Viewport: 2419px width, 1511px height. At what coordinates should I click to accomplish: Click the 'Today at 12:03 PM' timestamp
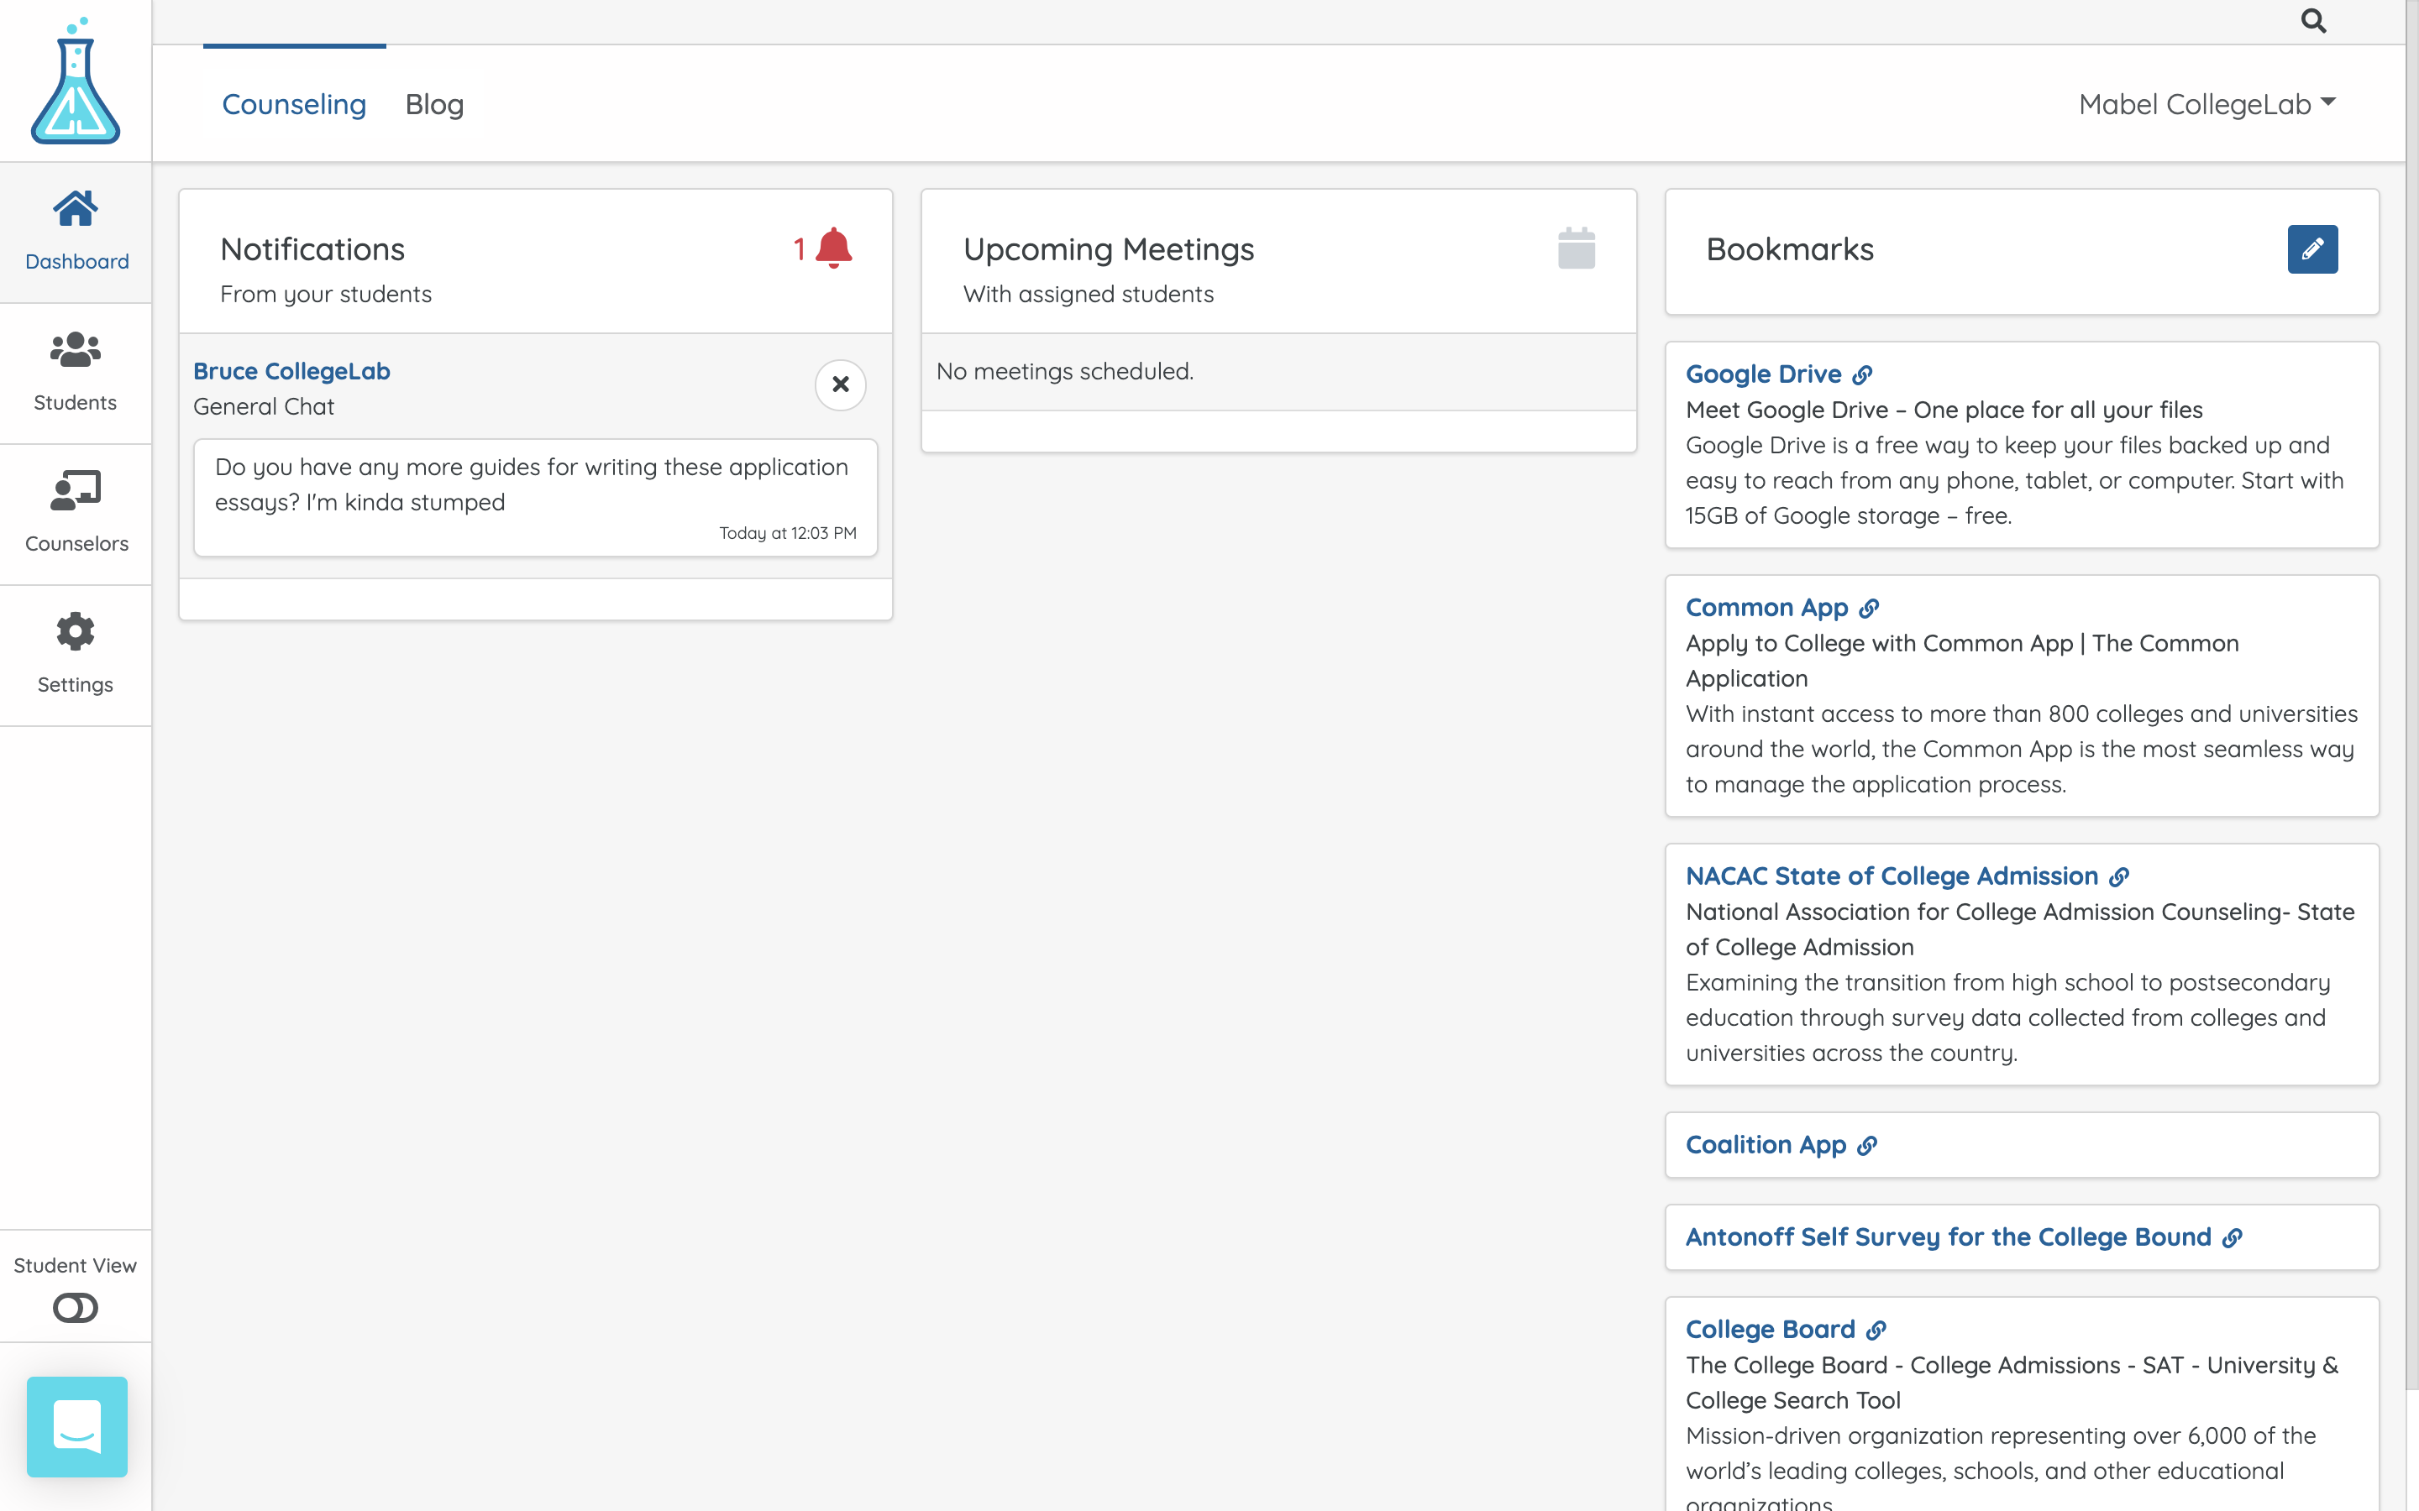[x=788, y=534]
